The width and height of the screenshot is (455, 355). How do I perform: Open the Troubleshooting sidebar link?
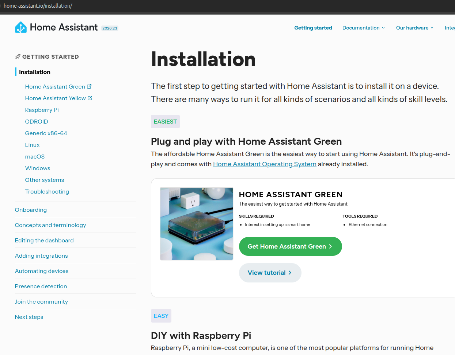47,191
